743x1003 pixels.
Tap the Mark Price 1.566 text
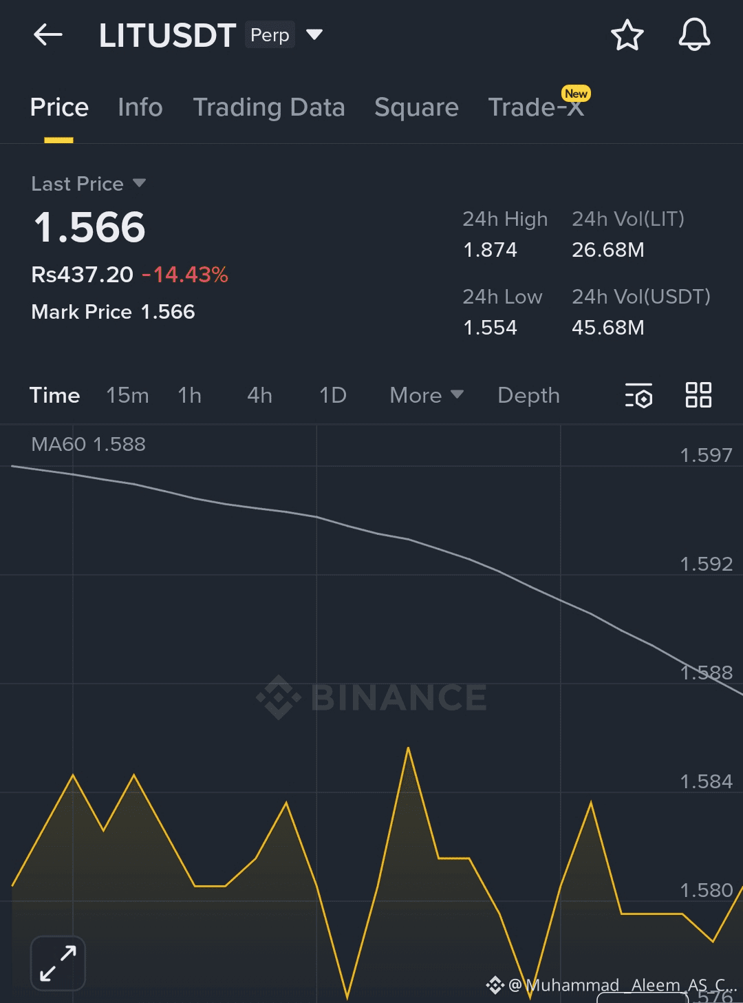(113, 312)
